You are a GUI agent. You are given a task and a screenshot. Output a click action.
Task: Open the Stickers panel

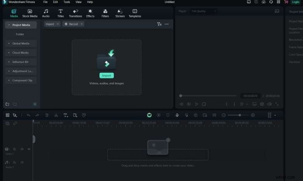pyautogui.click(x=120, y=13)
